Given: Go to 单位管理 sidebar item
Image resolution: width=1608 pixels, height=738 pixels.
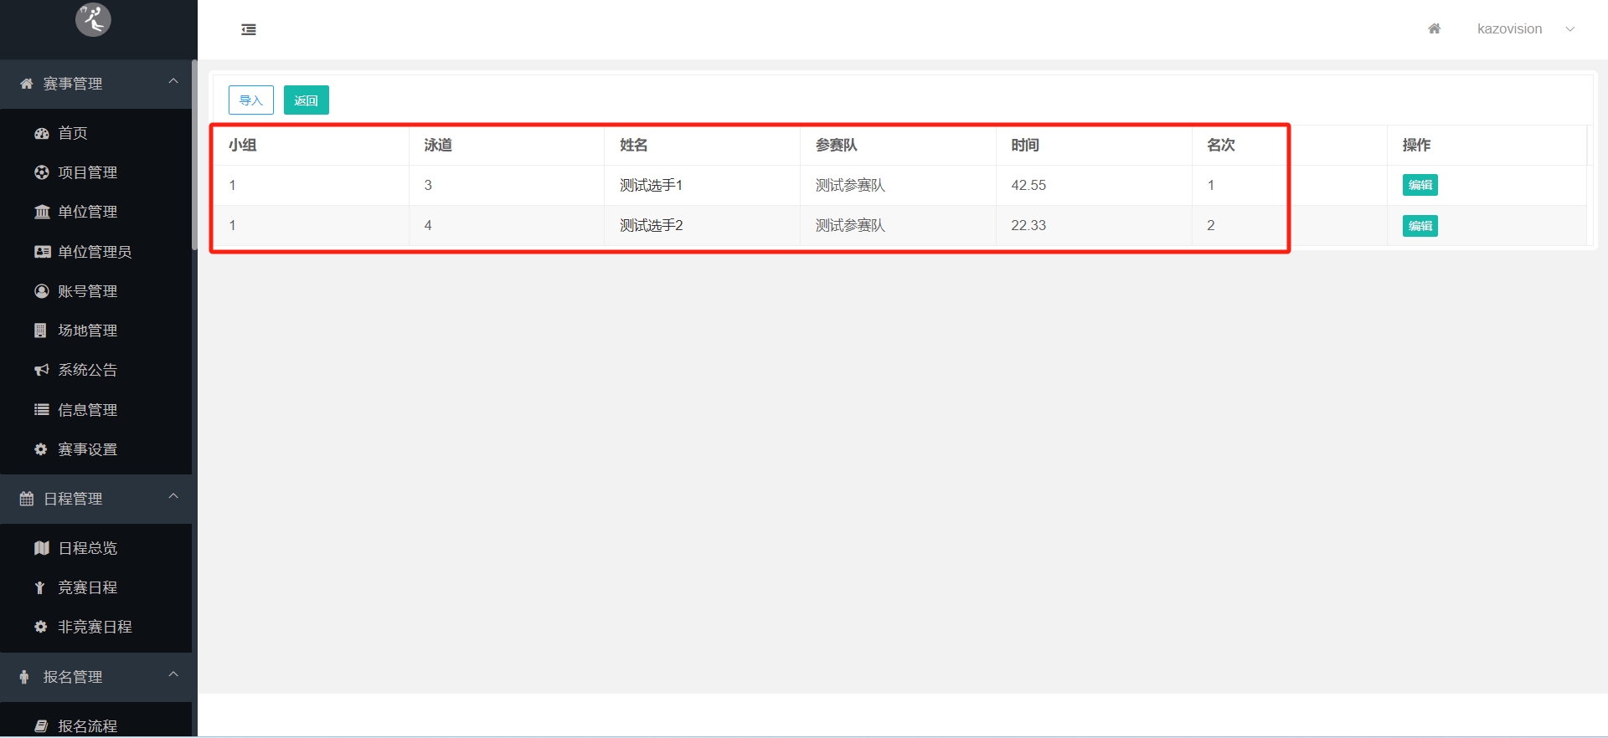Looking at the screenshot, I should (x=87, y=212).
